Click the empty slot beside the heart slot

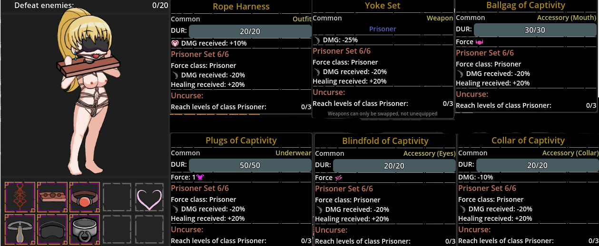coord(117,197)
